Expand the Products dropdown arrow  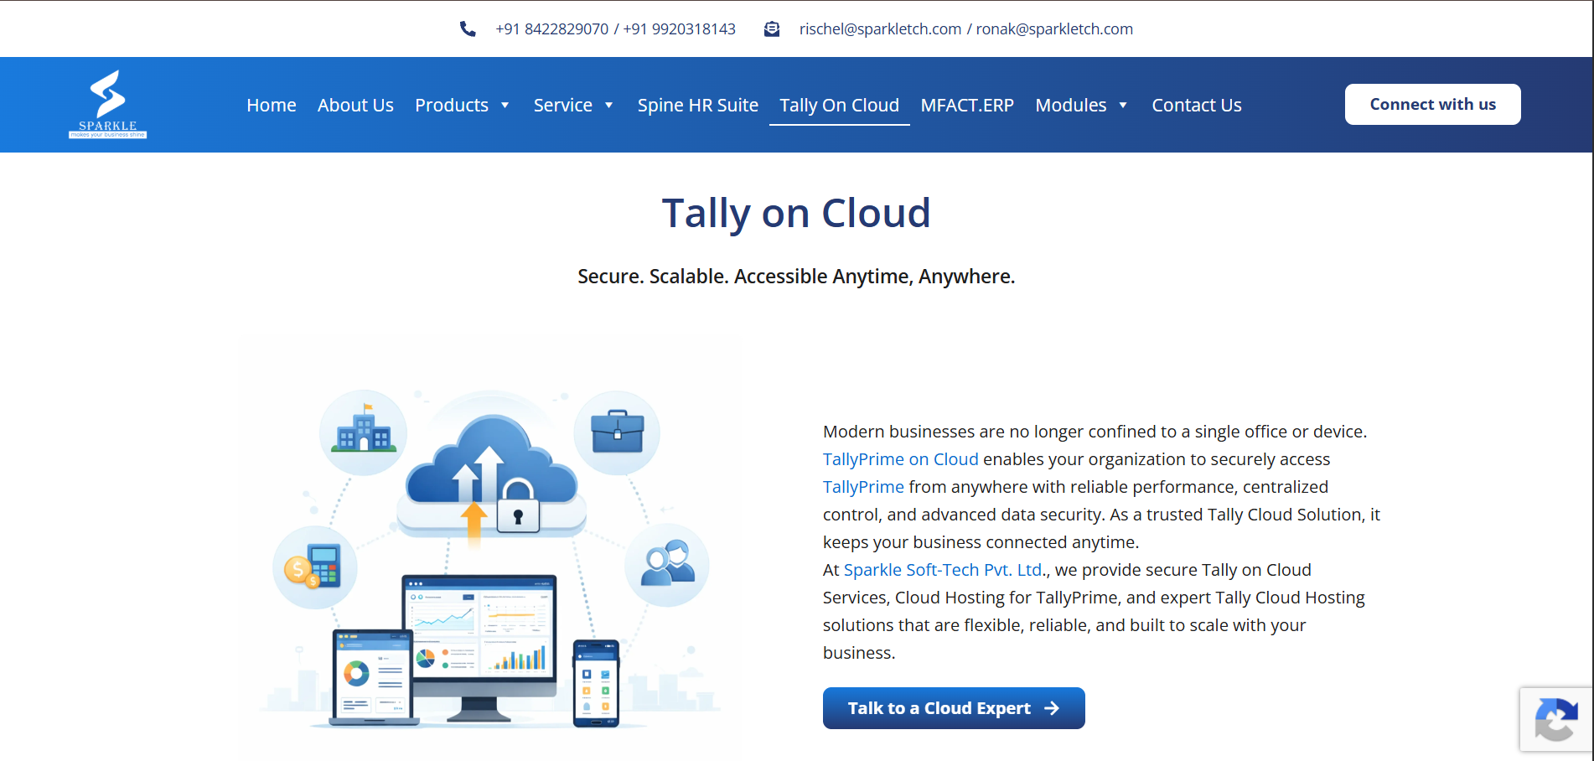505,106
